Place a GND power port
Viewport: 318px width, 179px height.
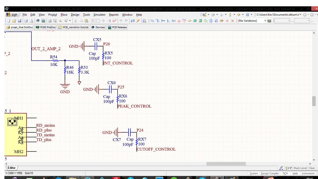[x=179, y=21]
